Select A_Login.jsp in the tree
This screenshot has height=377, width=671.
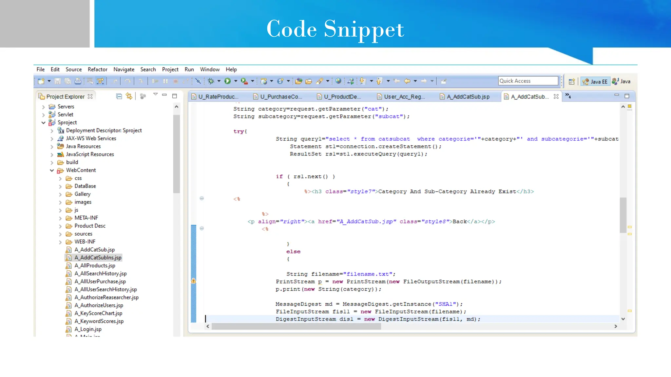84,329
